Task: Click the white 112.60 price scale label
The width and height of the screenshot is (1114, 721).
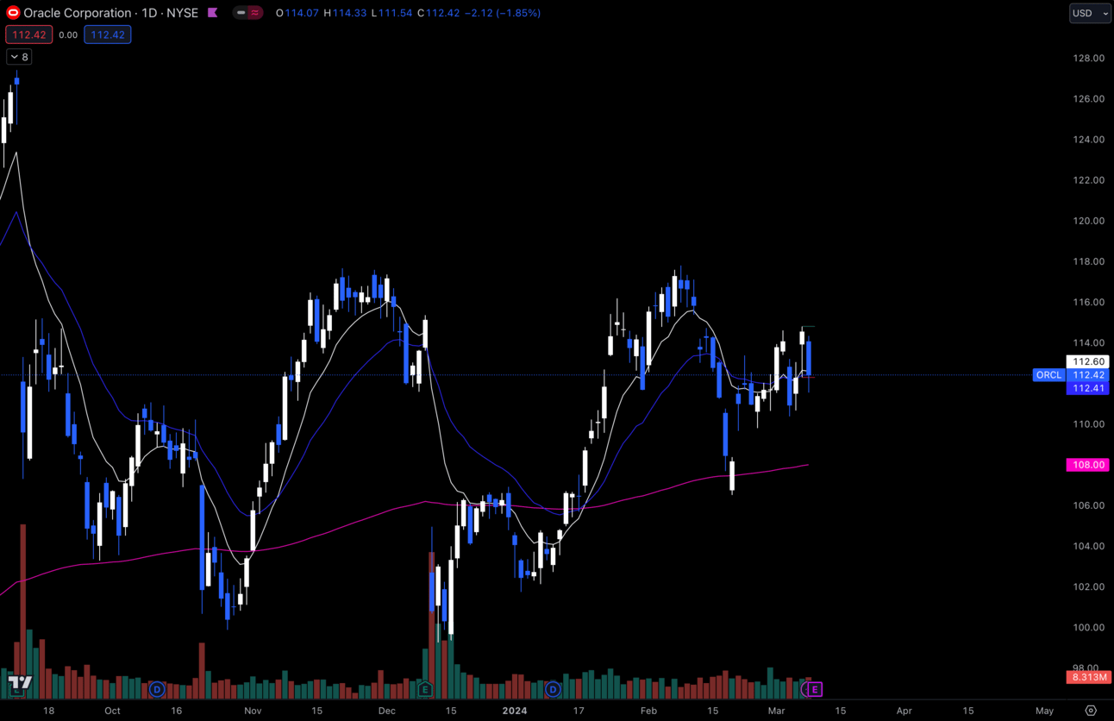Action: (1087, 361)
